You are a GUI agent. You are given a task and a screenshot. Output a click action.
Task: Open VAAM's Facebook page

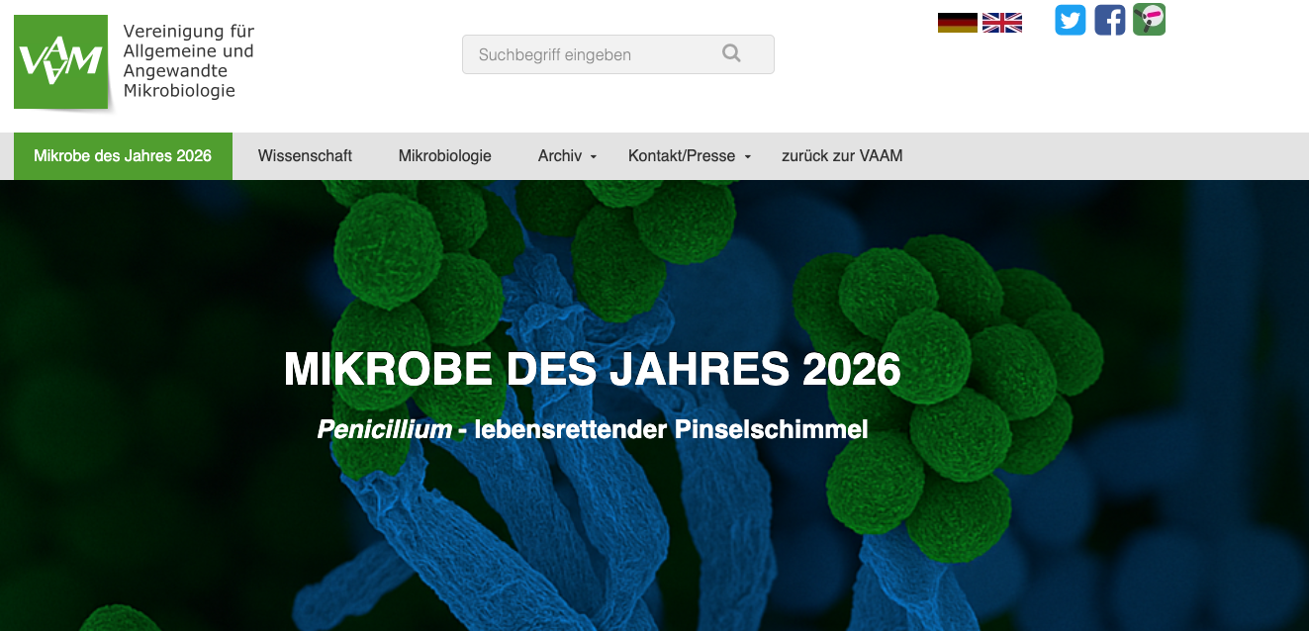(x=1109, y=20)
